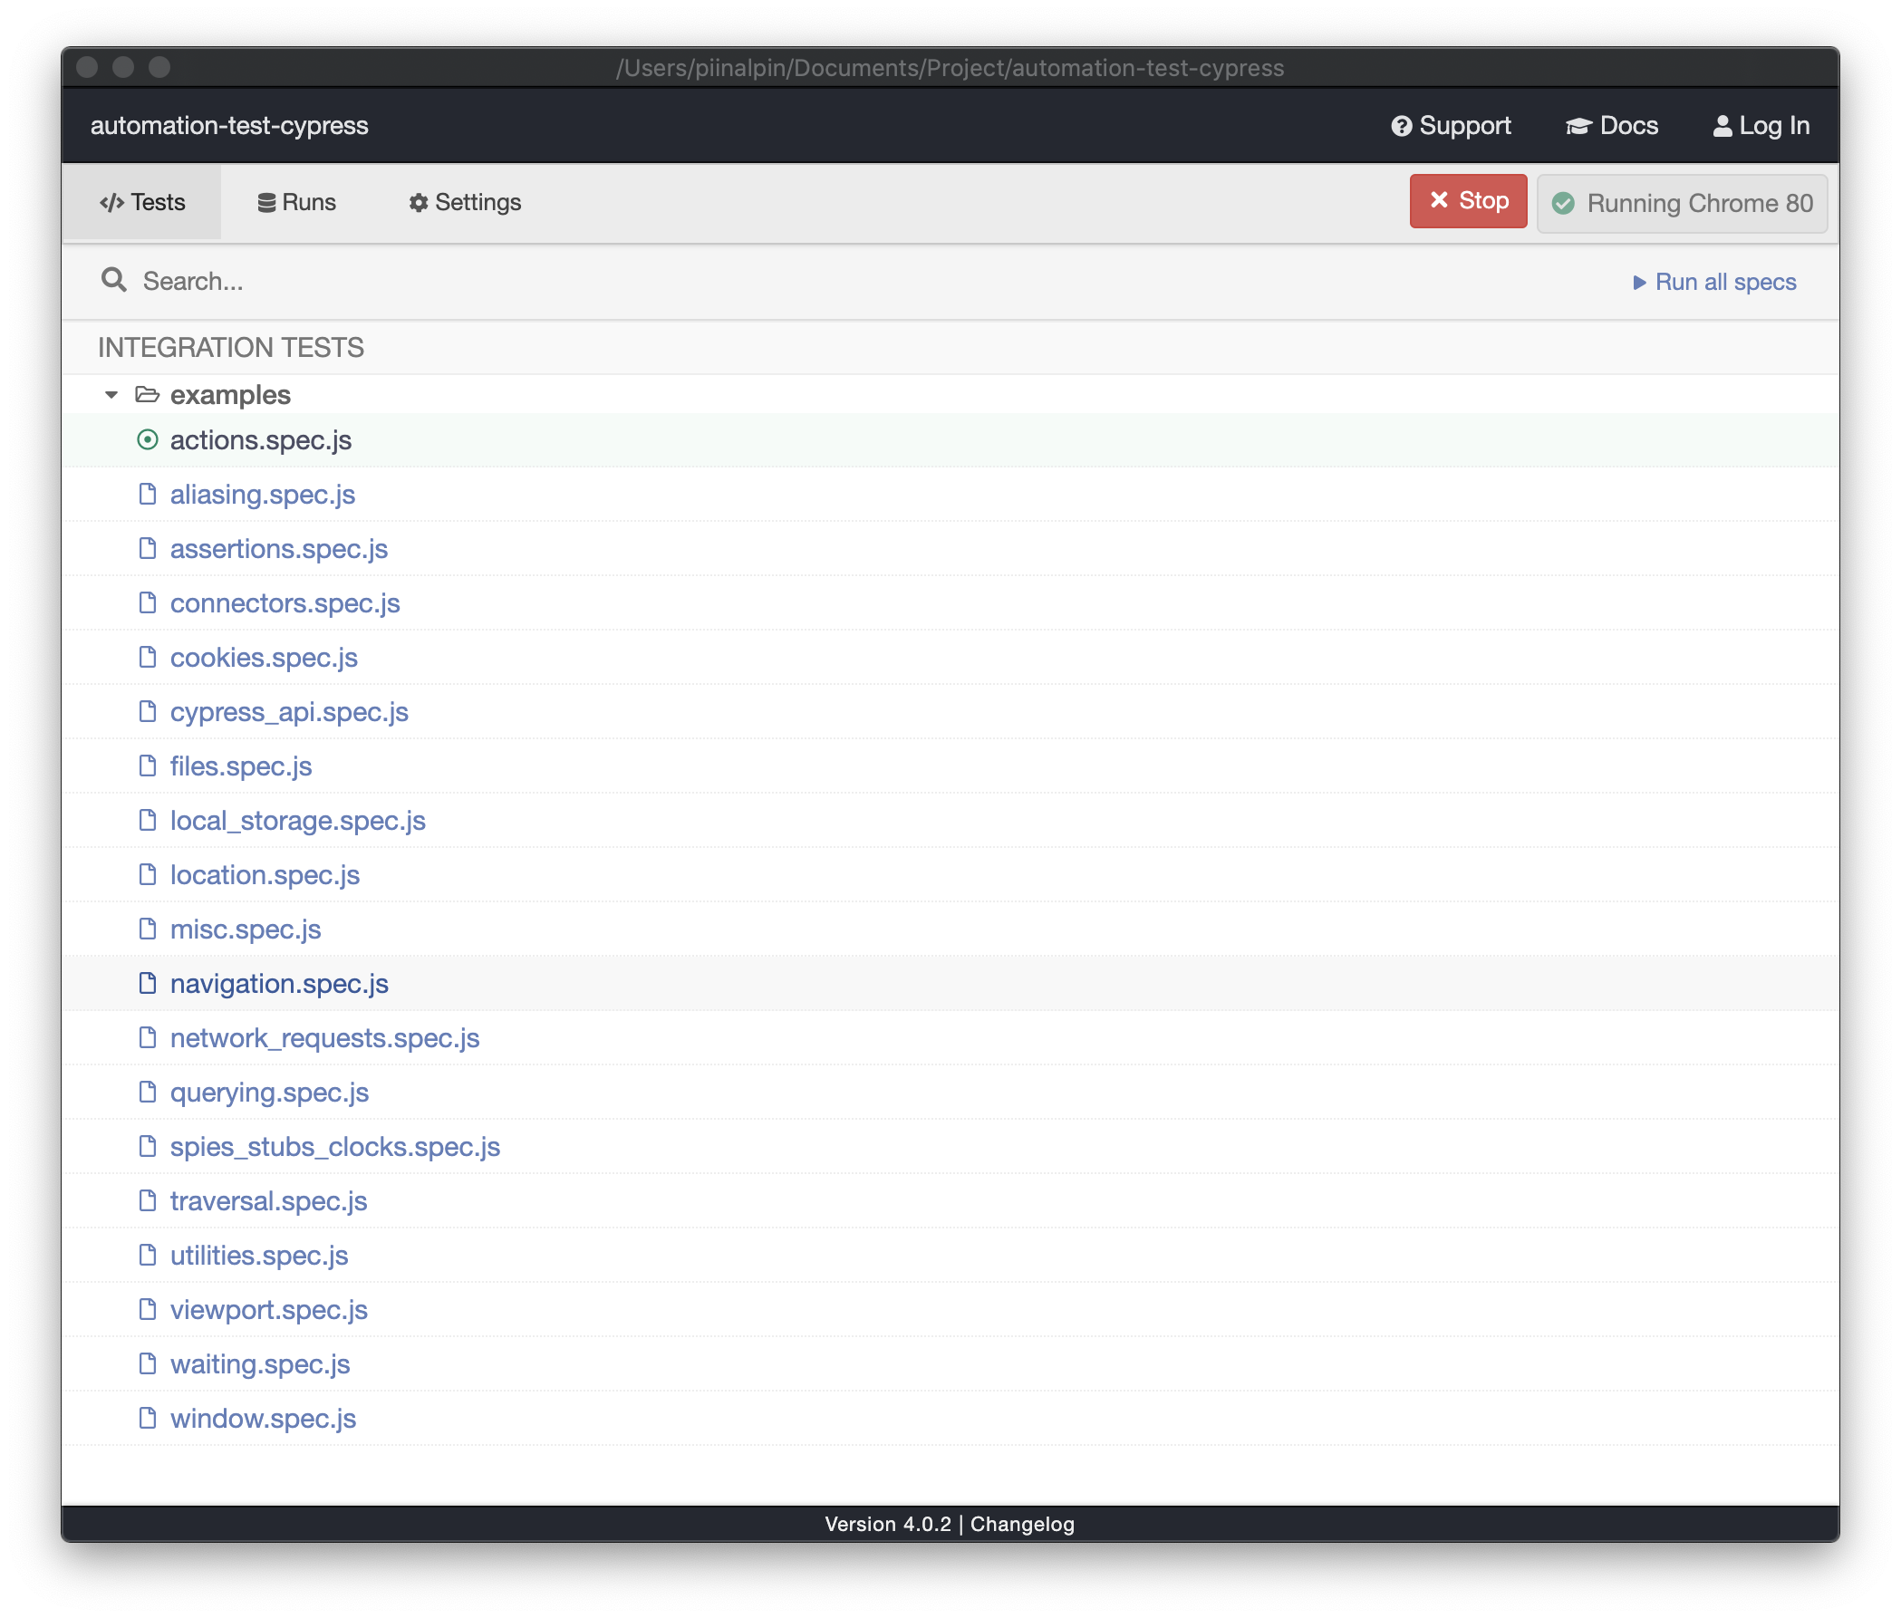Screen dimensions: 1901x1618
Task: Open the Settings tab
Action: 464,202
